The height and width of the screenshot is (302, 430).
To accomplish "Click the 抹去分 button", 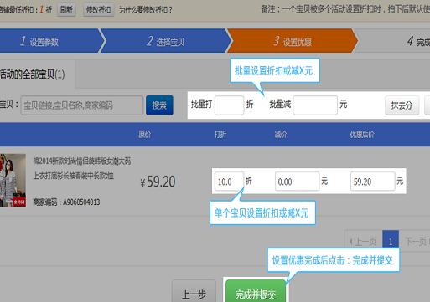I will [x=402, y=105].
